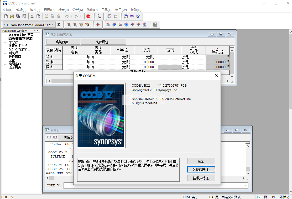
Task: Click the 像面 surface row header
Action: 54,67
